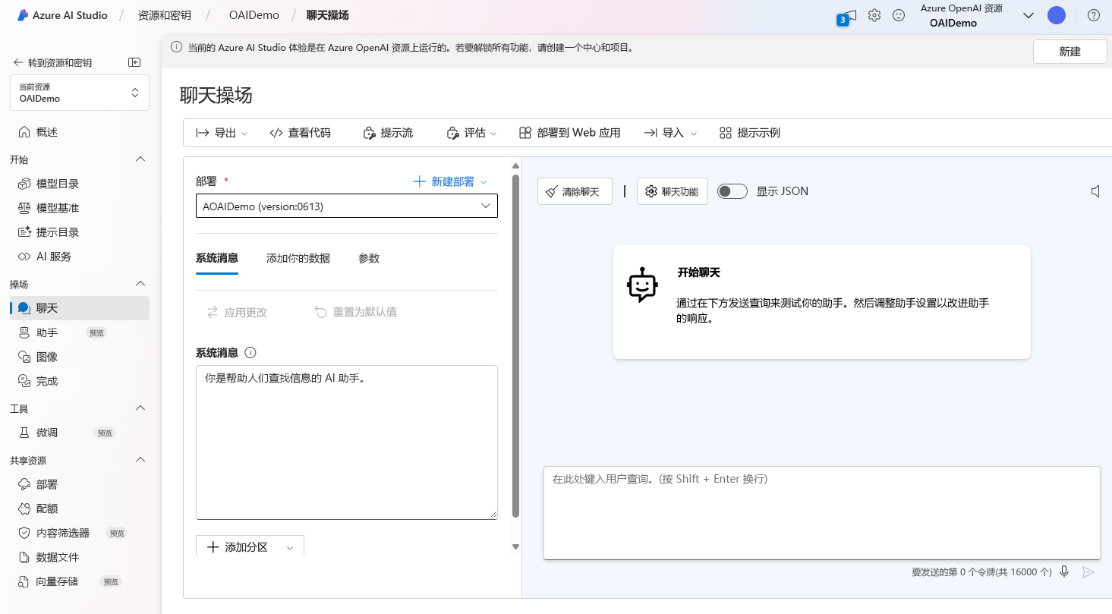
Task: Click the microphone icon below the query box
Action: 1065,571
